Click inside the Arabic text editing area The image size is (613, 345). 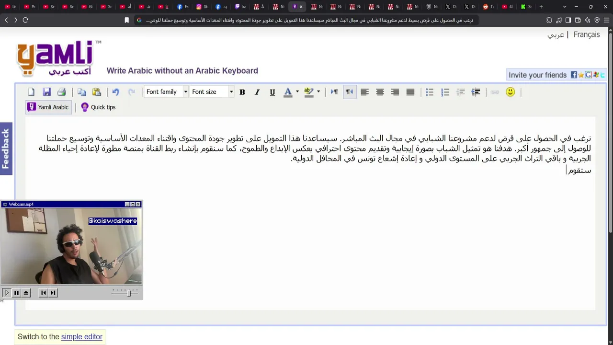(310, 213)
